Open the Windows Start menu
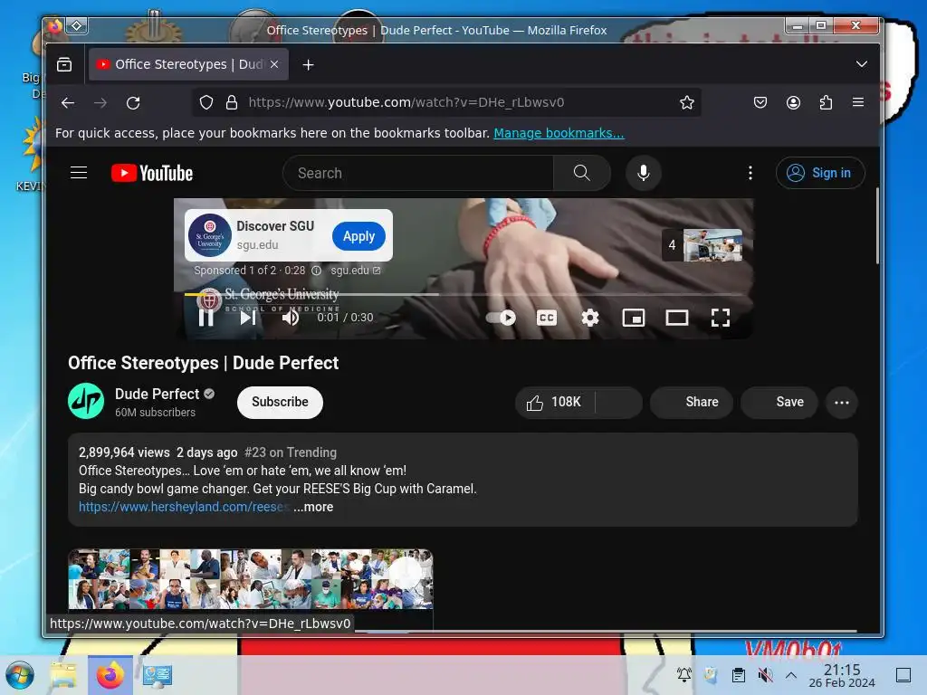The width and height of the screenshot is (927, 695). pyautogui.click(x=20, y=675)
